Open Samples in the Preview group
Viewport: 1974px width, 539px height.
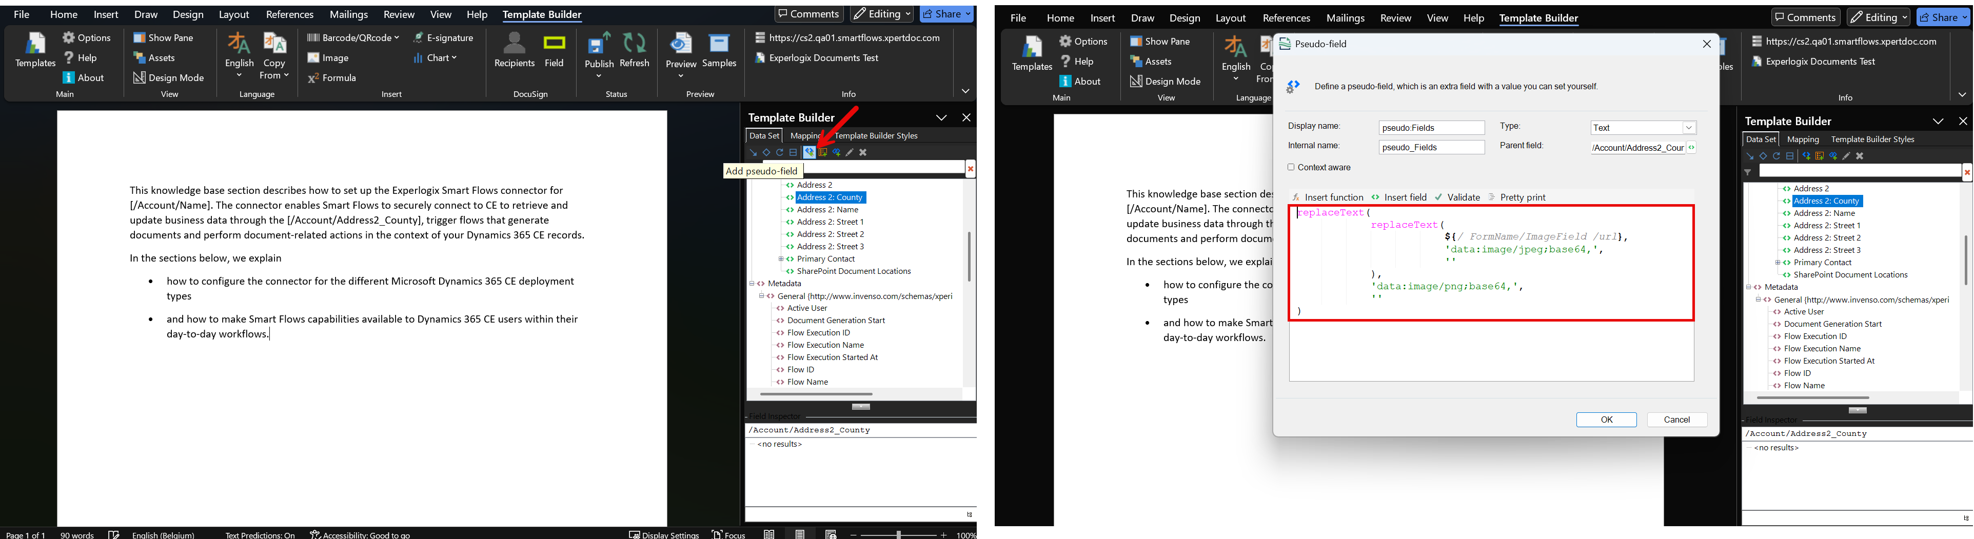point(720,51)
